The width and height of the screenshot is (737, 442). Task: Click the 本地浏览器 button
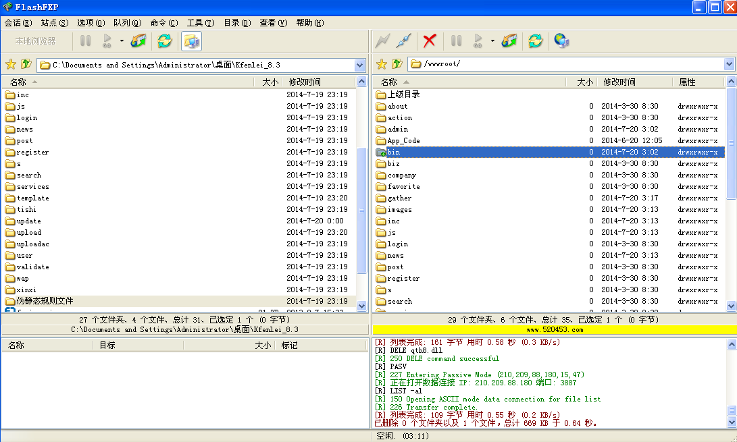pyautogui.click(x=36, y=40)
